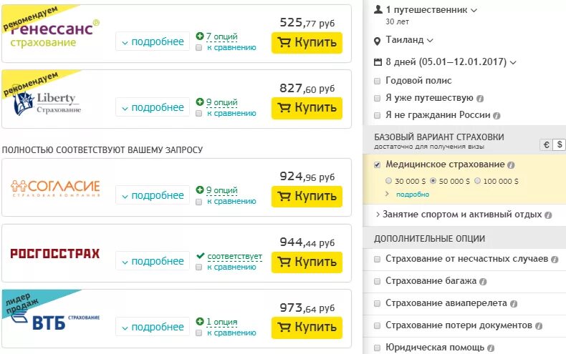Image resolution: width=566 pixels, height=354 pixels.
Task: Click info icon beside Страхование багажа
Action: [483, 282]
